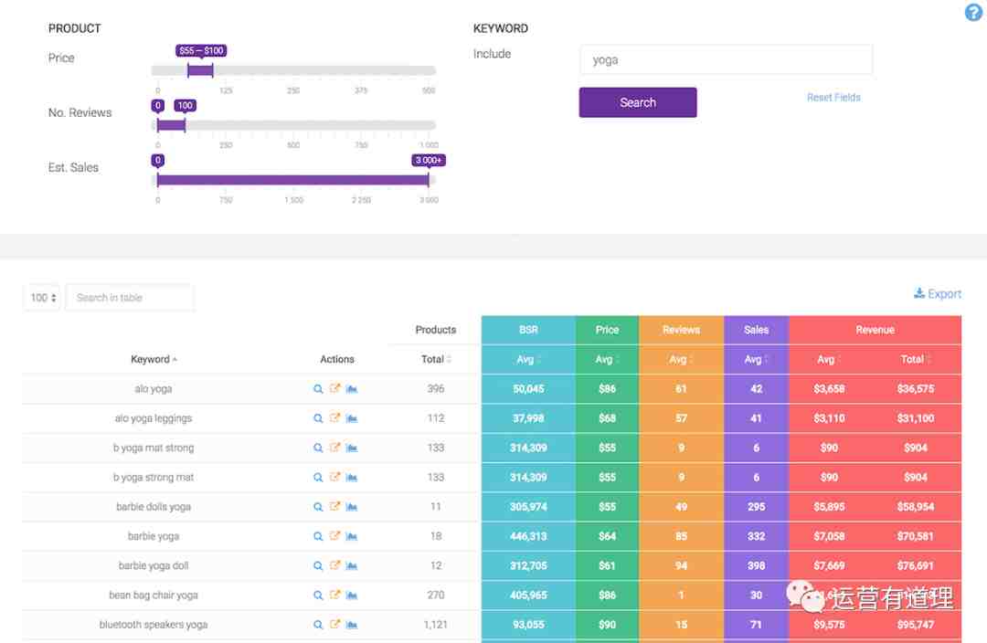
Task: View chart icon for alo yoga leggings
Action: coord(352,418)
